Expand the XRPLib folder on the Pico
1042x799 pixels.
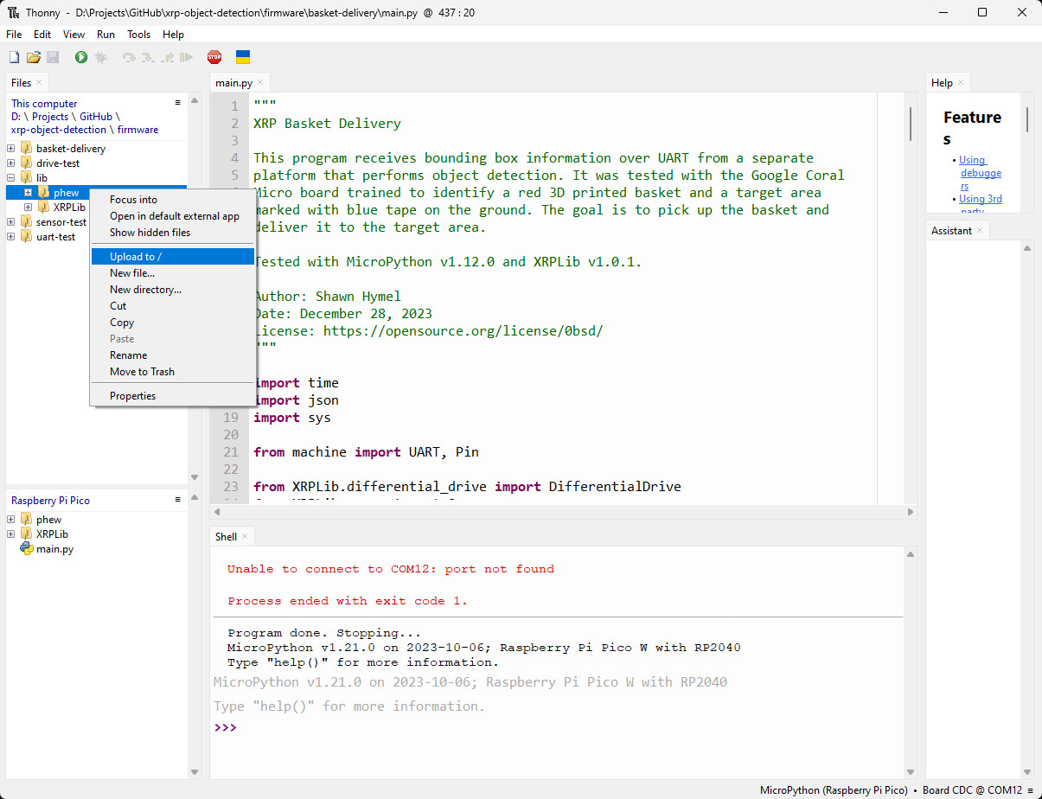[11, 534]
